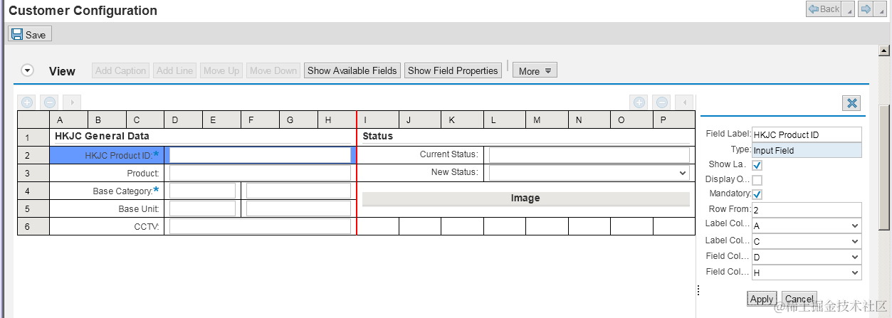Click the Add Line button
Screen dimensions: 892x318
click(x=174, y=70)
